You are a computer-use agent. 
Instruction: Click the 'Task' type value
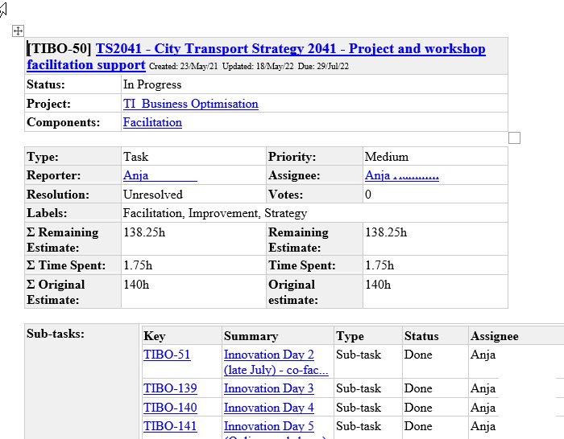coord(135,157)
